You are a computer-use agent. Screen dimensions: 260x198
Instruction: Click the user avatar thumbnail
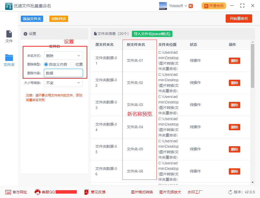point(163,6)
